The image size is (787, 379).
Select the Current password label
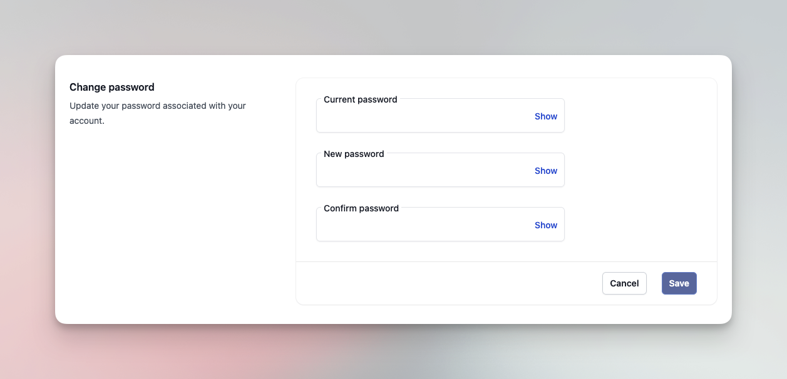360,99
